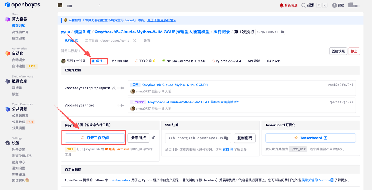
Task: Open SSH 设置 in sidebar
Action: pos(19,174)
